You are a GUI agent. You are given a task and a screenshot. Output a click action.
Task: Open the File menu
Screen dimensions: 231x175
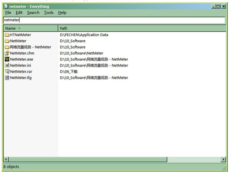pos(8,13)
